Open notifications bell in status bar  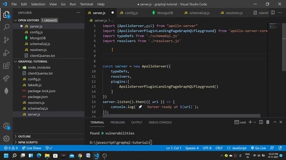[280, 148]
